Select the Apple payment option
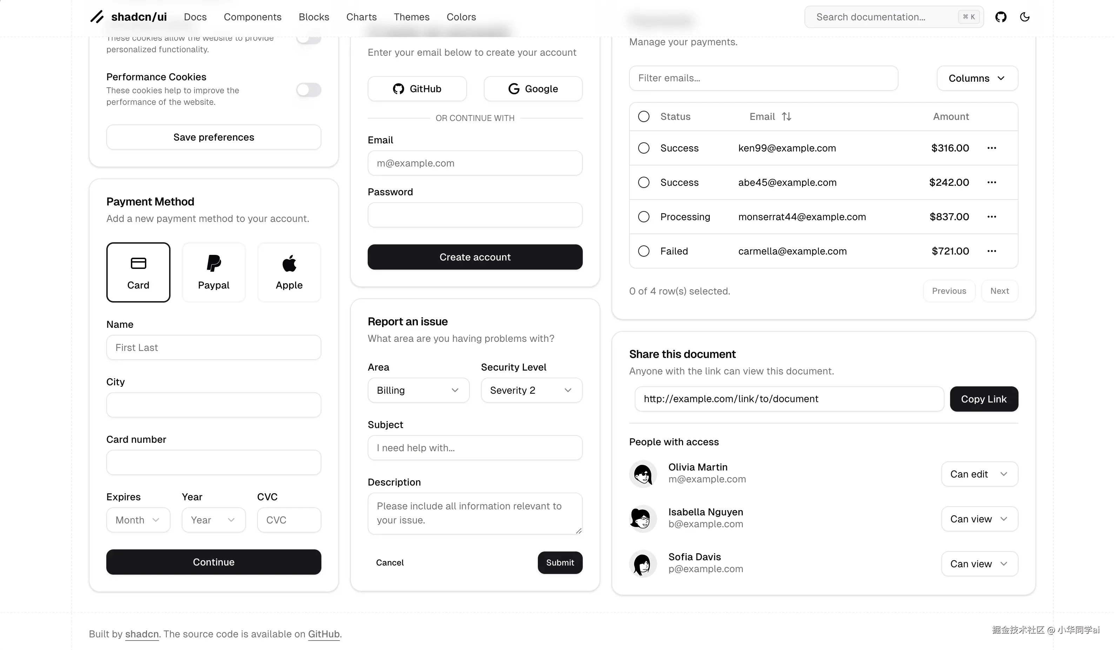This screenshot has height=650, width=1115. pyautogui.click(x=289, y=272)
